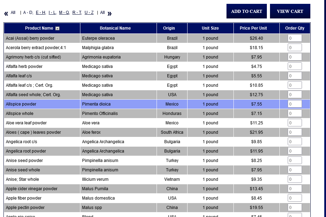Select botanical name Euterpe oleracea
Image resolution: width=326 pixels, height=217 pixels.
(98, 38)
